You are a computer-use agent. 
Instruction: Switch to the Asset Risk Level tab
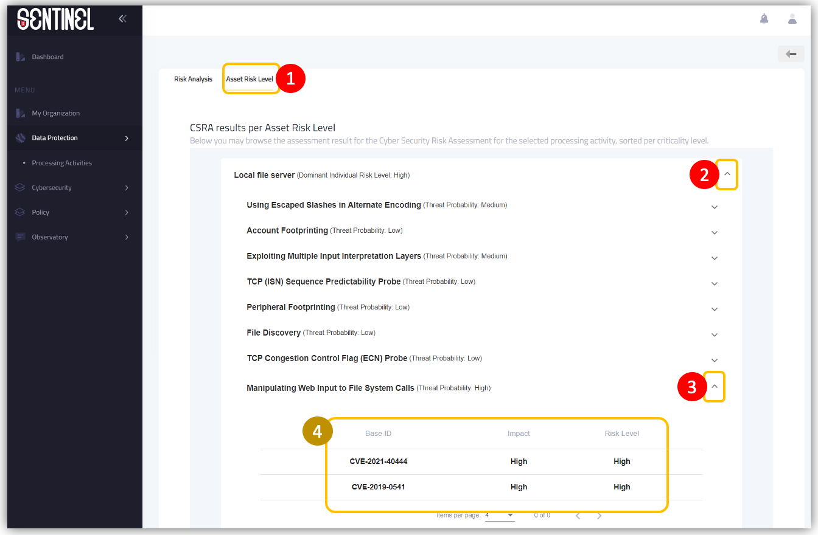point(250,79)
